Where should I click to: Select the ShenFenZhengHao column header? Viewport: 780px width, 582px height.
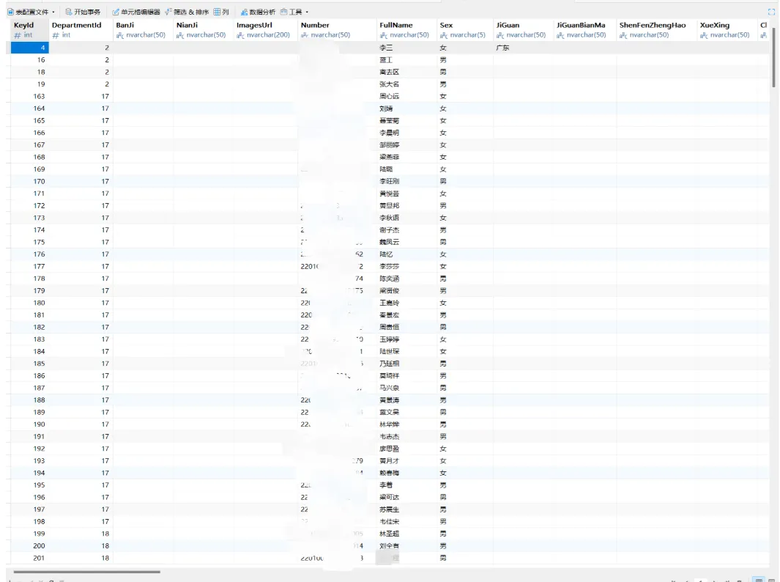(657, 30)
